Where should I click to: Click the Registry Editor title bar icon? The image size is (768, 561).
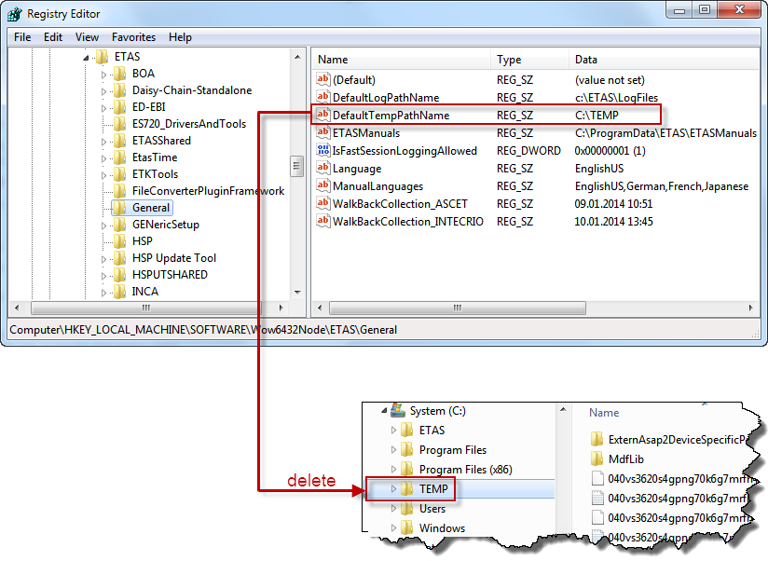coord(15,14)
